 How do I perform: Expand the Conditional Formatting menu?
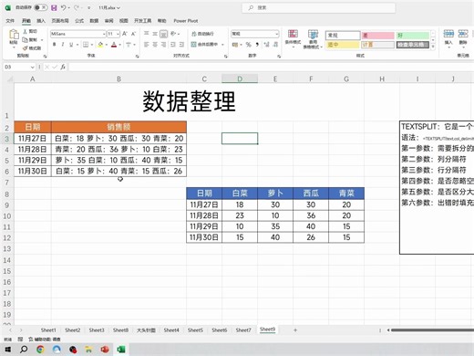point(293,39)
